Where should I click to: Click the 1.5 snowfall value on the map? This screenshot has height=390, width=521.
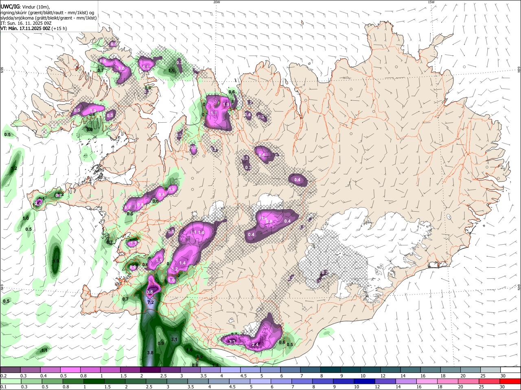[x=159, y=260]
